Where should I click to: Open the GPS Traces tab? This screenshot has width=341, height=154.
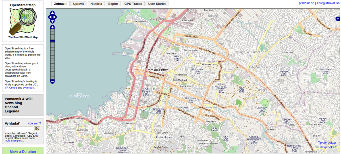coord(133,4)
